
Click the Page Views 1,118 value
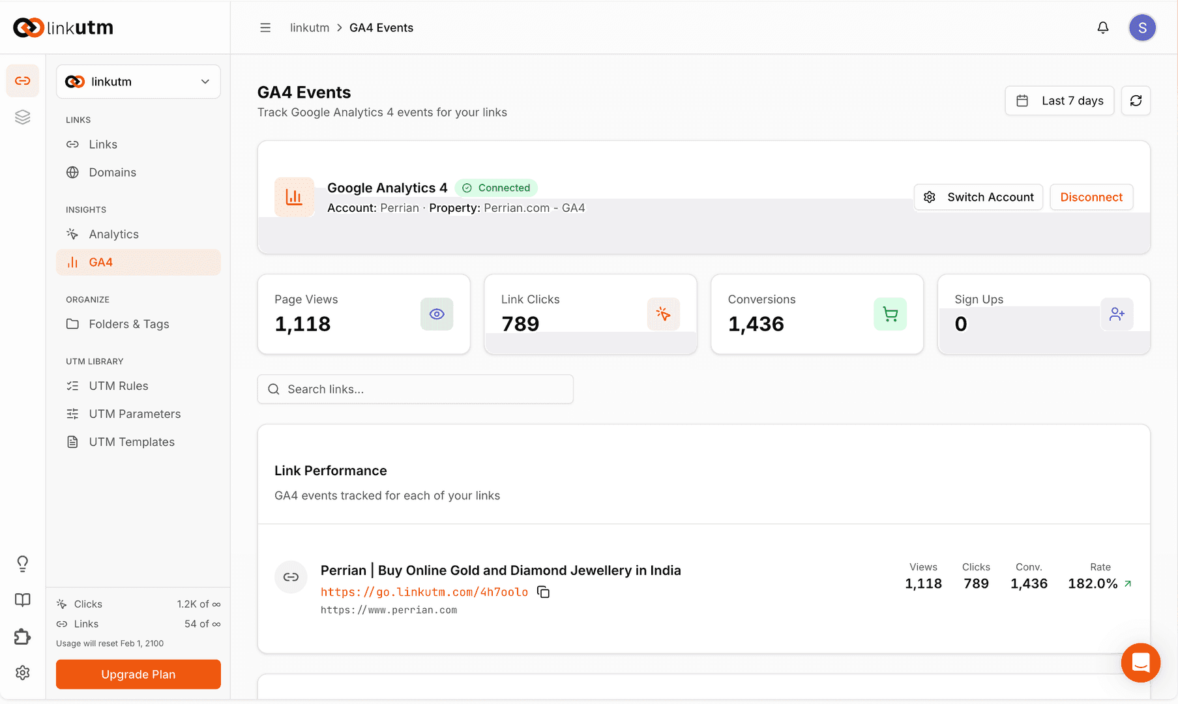pyautogui.click(x=302, y=324)
